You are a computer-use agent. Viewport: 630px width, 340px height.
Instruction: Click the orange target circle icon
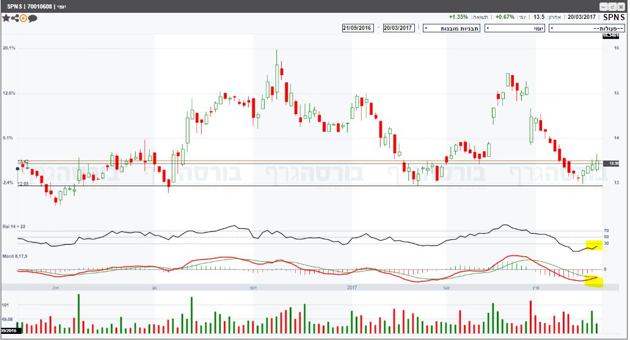(23, 18)
